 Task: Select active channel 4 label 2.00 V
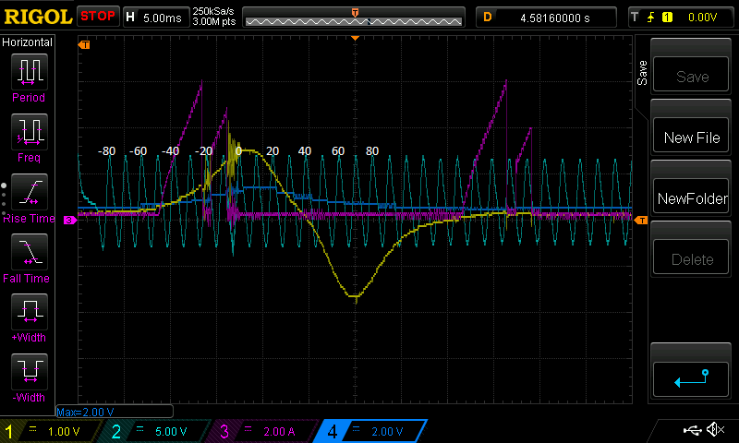pos(370,431)
